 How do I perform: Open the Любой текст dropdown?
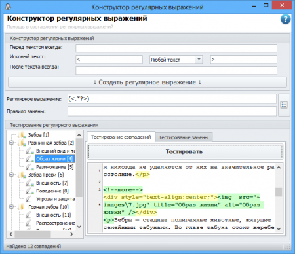click(x=199, y=59)
